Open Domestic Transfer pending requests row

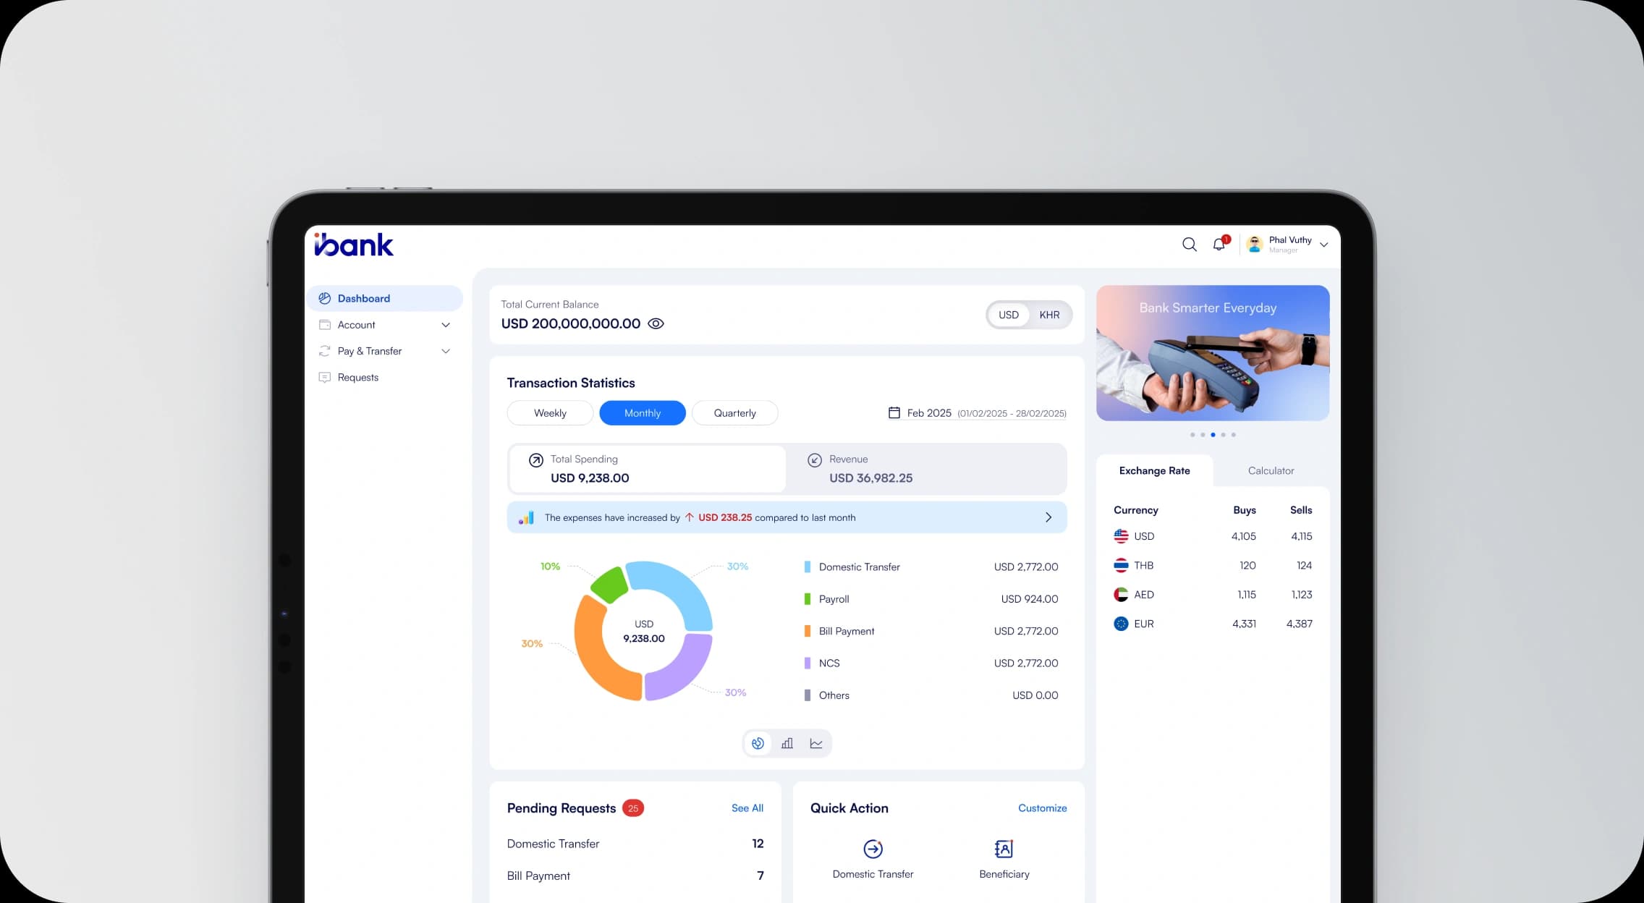click(635, 844)
